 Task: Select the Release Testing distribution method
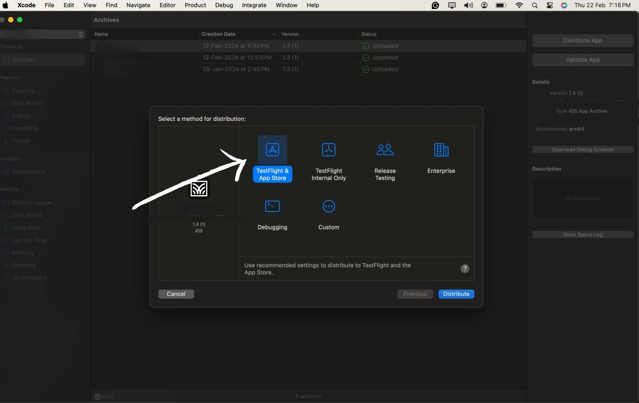(x=385, y=159)
